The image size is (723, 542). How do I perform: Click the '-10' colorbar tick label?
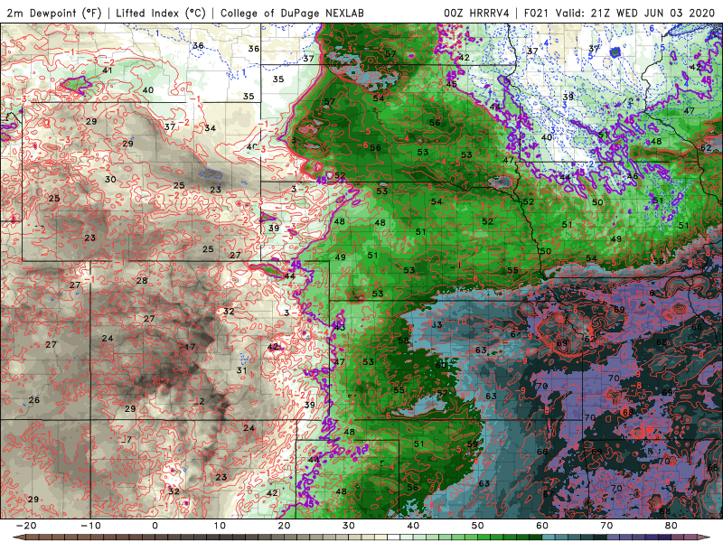click(90, 526)
